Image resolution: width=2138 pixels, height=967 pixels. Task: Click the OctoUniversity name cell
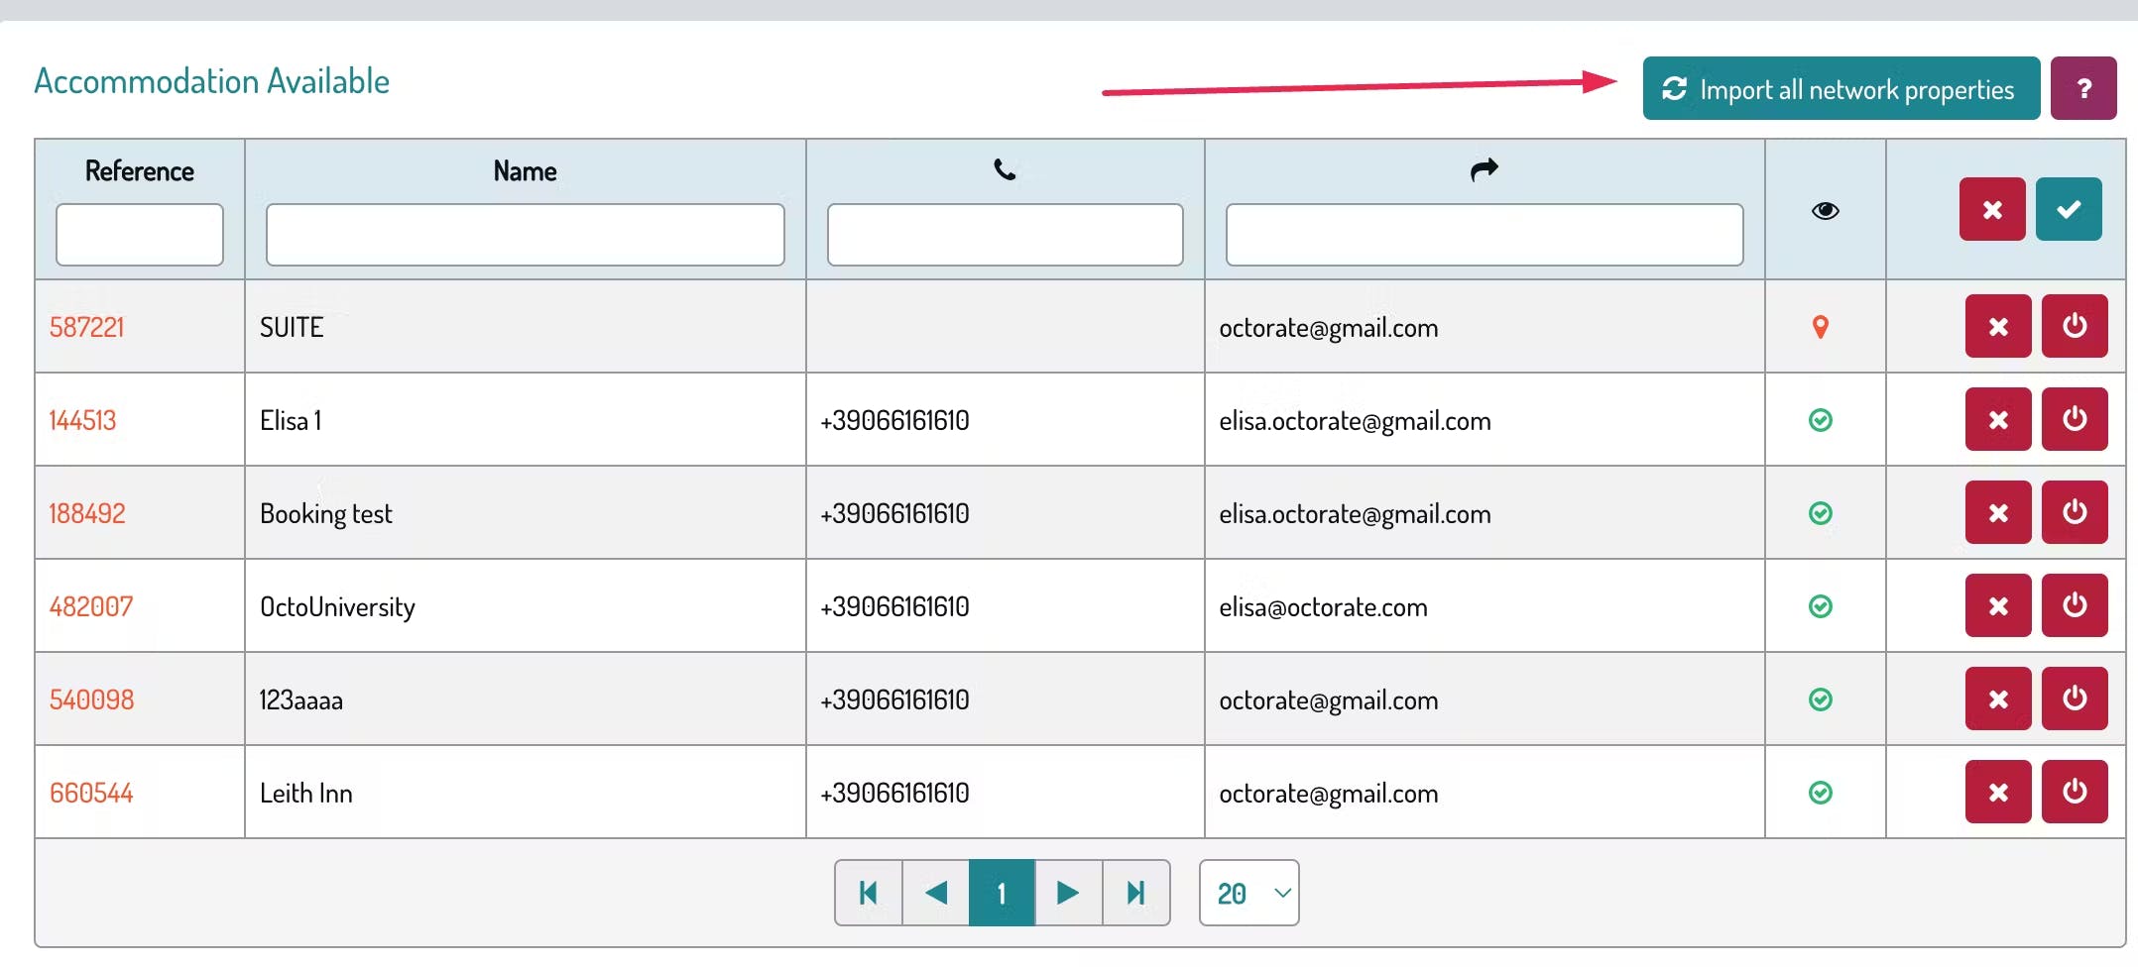526,606
